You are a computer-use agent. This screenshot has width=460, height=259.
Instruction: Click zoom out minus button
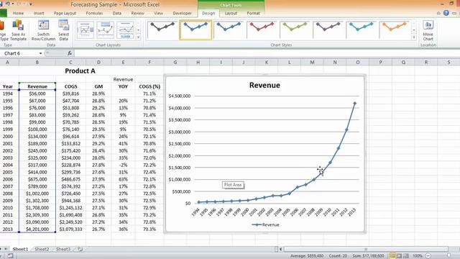pyautogui.click(x=428, y=256)
